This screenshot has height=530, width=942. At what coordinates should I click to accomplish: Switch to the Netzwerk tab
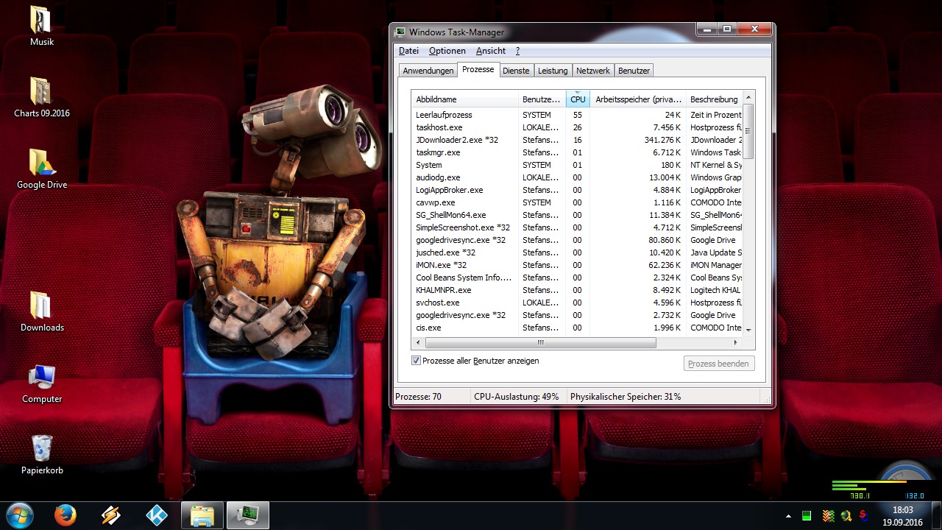593,71
